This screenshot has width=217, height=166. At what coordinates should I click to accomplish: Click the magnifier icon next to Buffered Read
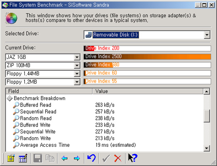(x=16, y=105)
